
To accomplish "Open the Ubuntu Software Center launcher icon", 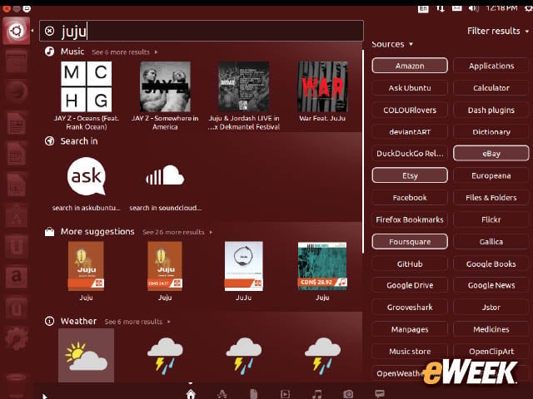I will [x=16, y=214].
